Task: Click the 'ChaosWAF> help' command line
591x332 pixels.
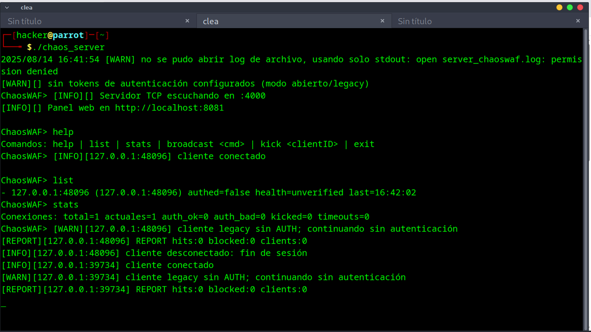Action: 37,132
